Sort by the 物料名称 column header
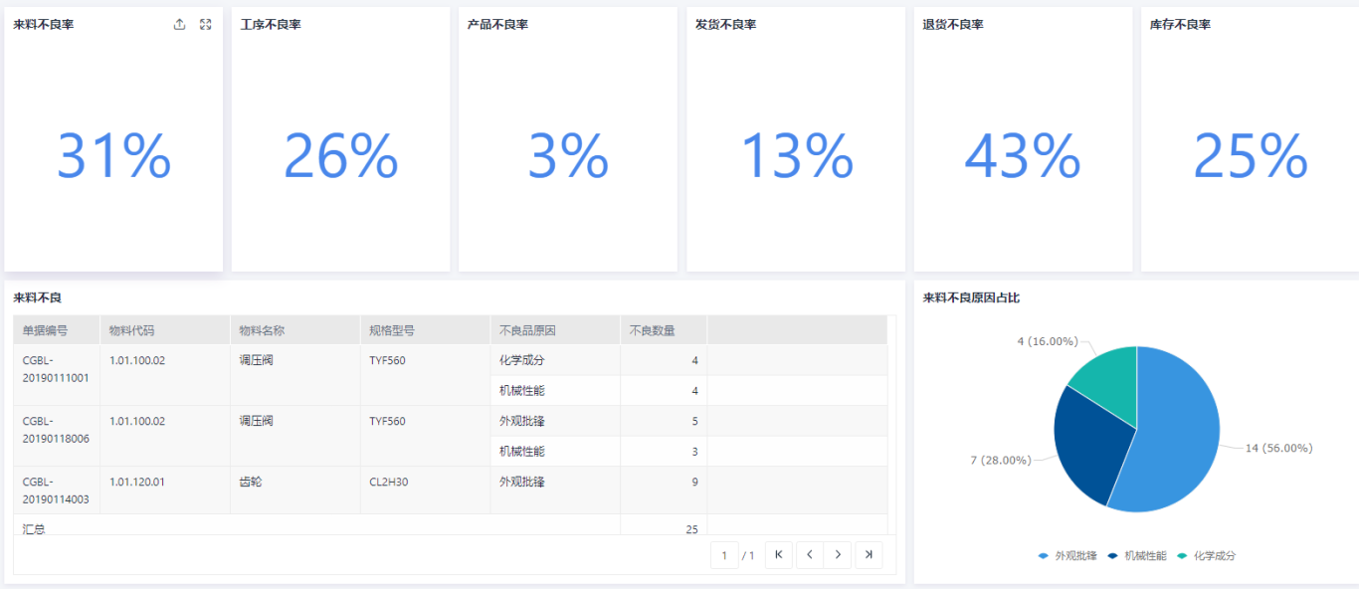The image size is (1359, 589). pyautogui.click(x=295, y=330)
